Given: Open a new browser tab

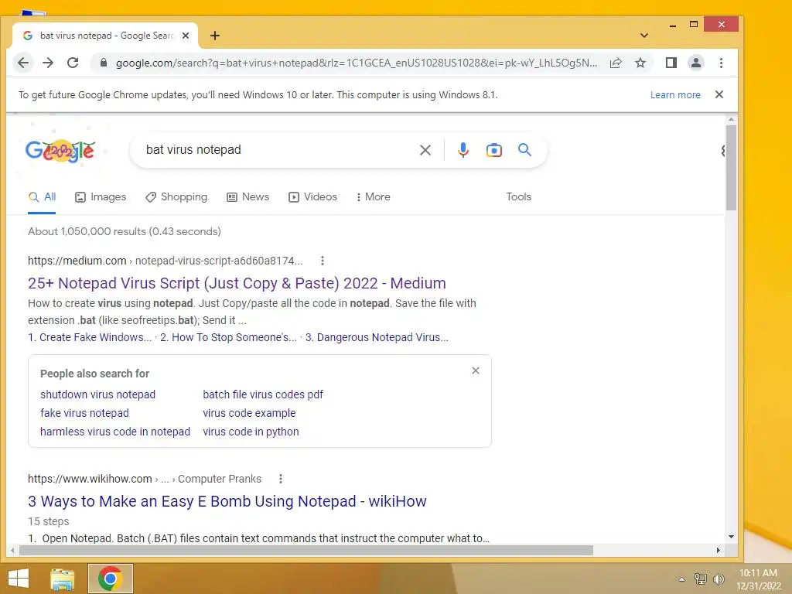Looking at the screenshot, I should pyautogui.click(x=215, y=36).
